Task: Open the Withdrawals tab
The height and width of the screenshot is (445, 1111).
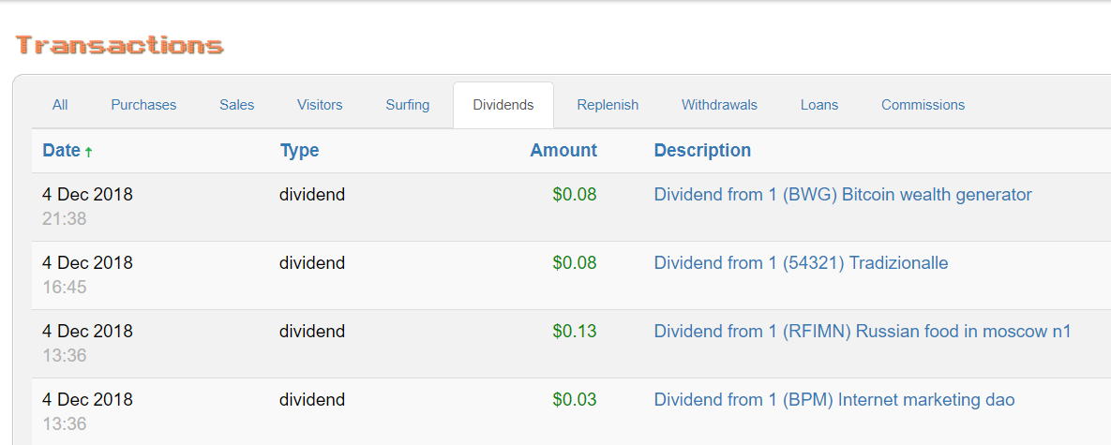Action: 719,105
